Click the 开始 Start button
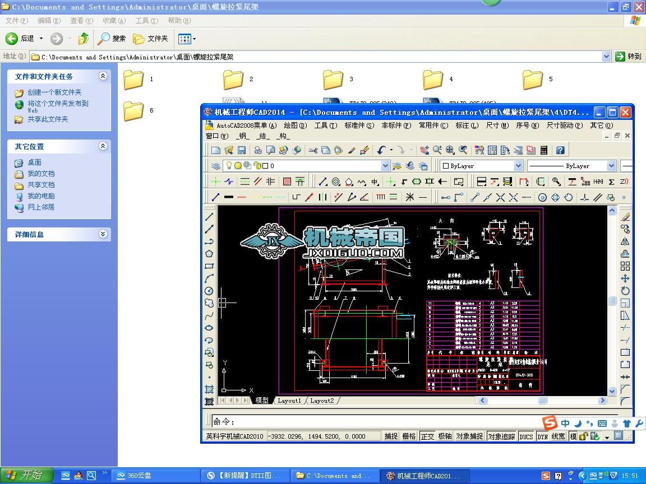Image resolution: width=646 pixels, height=484 pixels. [26, 476]
